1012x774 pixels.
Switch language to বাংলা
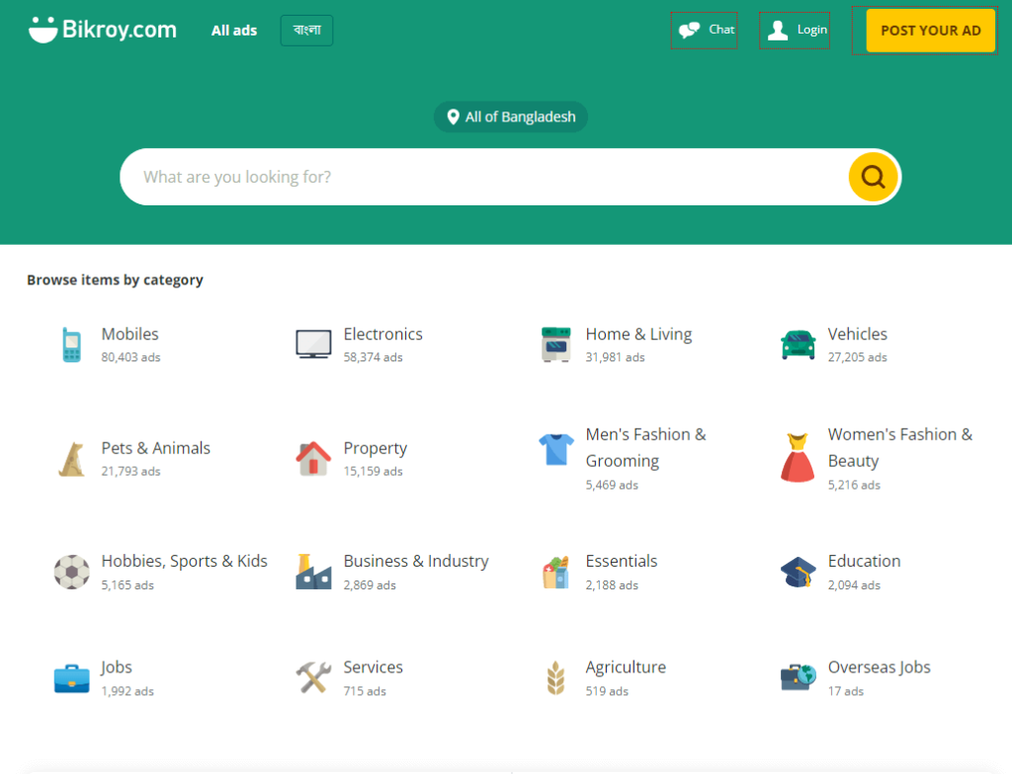click(x=305, y=31)
